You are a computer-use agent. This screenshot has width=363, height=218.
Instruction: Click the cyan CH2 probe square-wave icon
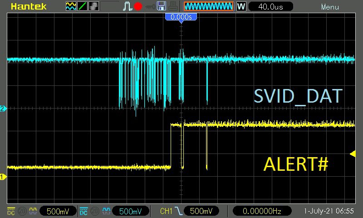[106, 211]
